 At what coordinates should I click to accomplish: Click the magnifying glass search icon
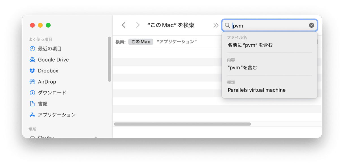227,25
